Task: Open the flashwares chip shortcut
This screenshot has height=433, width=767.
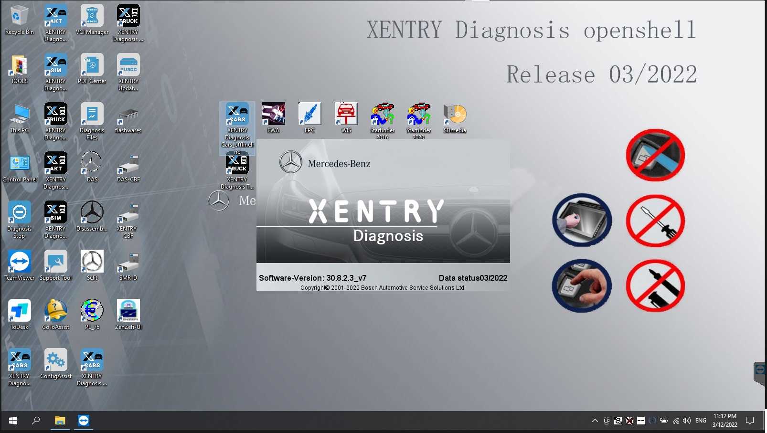Action: (128, 118)
